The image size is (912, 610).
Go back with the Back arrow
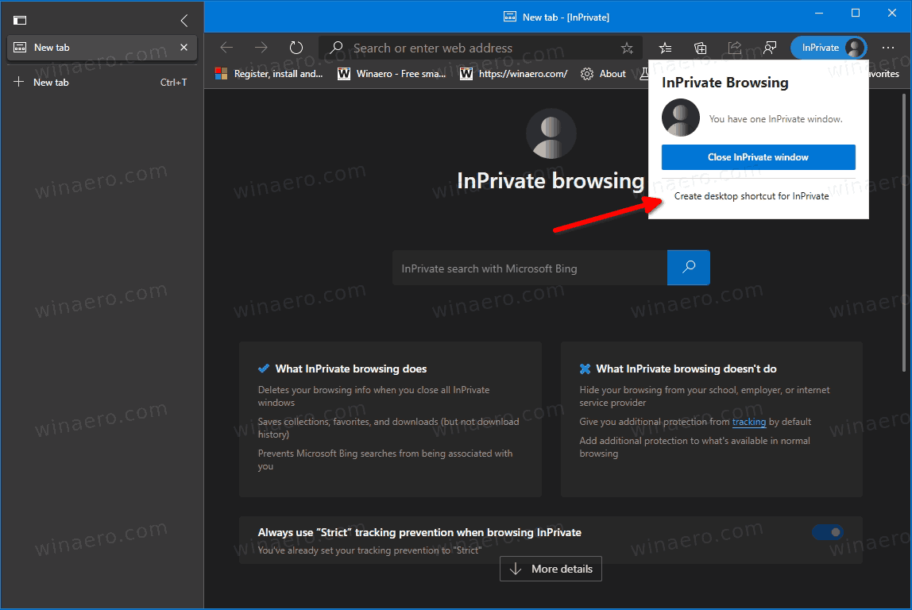coord(226,48)
